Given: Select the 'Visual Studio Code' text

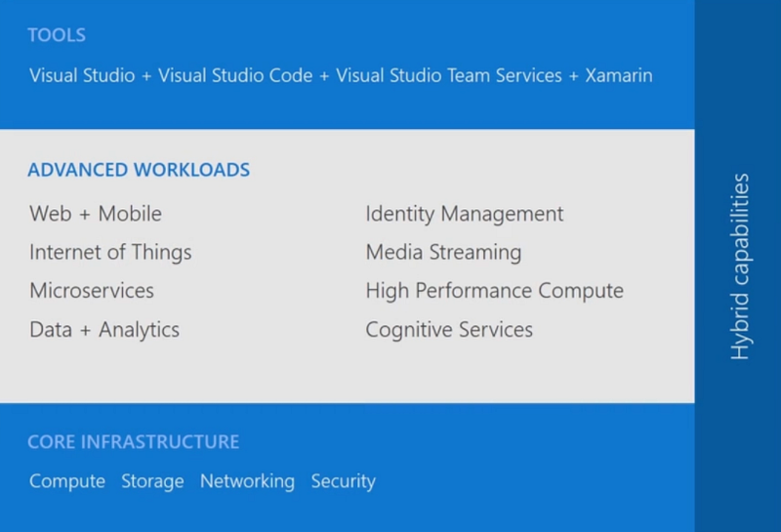Looking at the screenshot, I should point(235,75).
